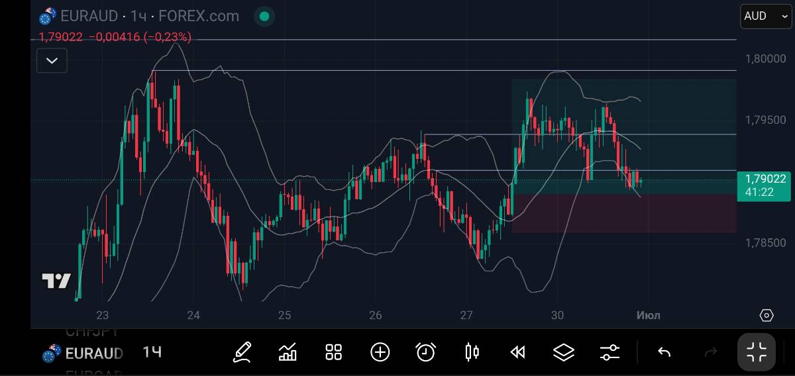This screenshot has height=376, width=795.
Task: Open the drawing tools pencil icon
Action: (242, 352)
